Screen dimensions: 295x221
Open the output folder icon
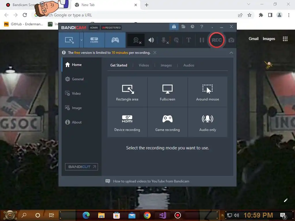183,26
